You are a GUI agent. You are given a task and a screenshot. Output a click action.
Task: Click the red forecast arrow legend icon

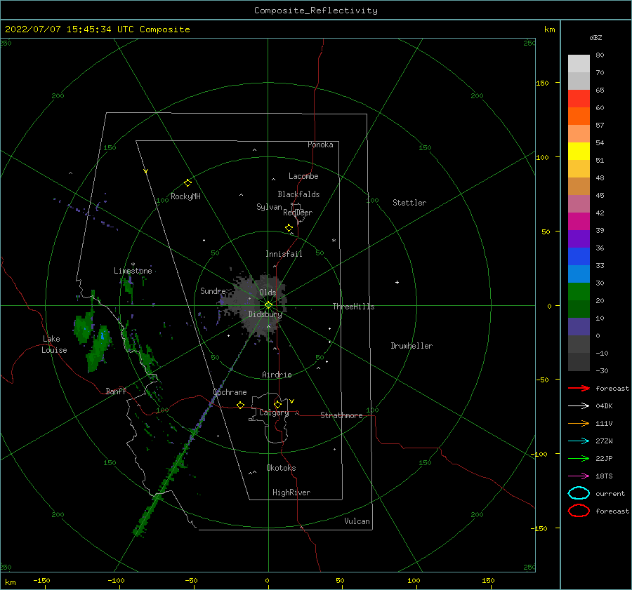(x=579, y=388)
